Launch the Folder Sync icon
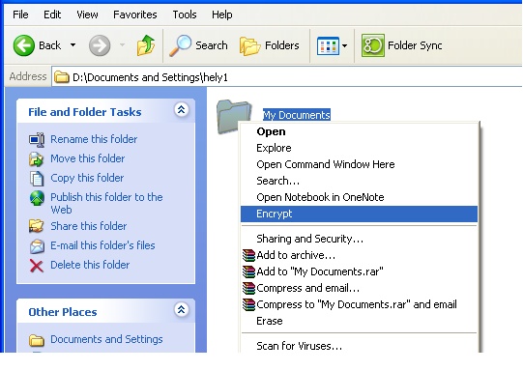Screen dimensions: 523x371 coord(373,45)
